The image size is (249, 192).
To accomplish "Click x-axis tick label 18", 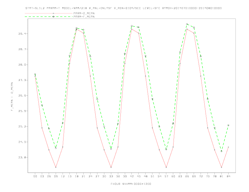I will pos(76,176).
